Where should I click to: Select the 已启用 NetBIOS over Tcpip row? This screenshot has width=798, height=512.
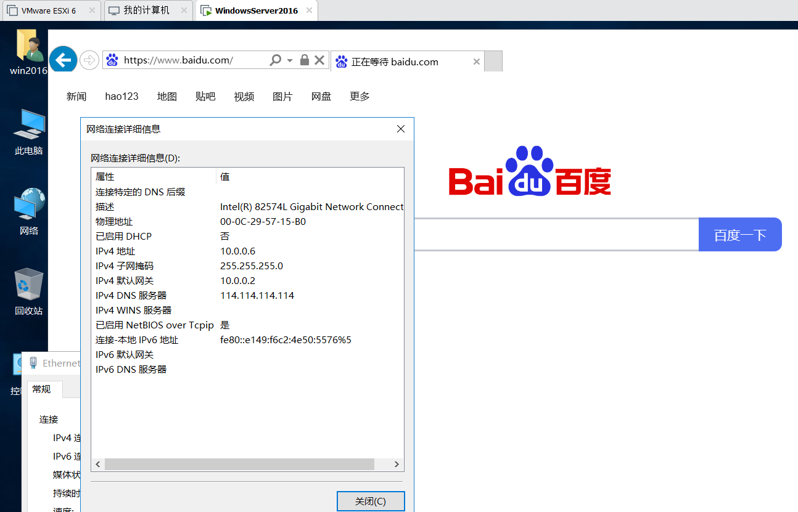point(247,325)
